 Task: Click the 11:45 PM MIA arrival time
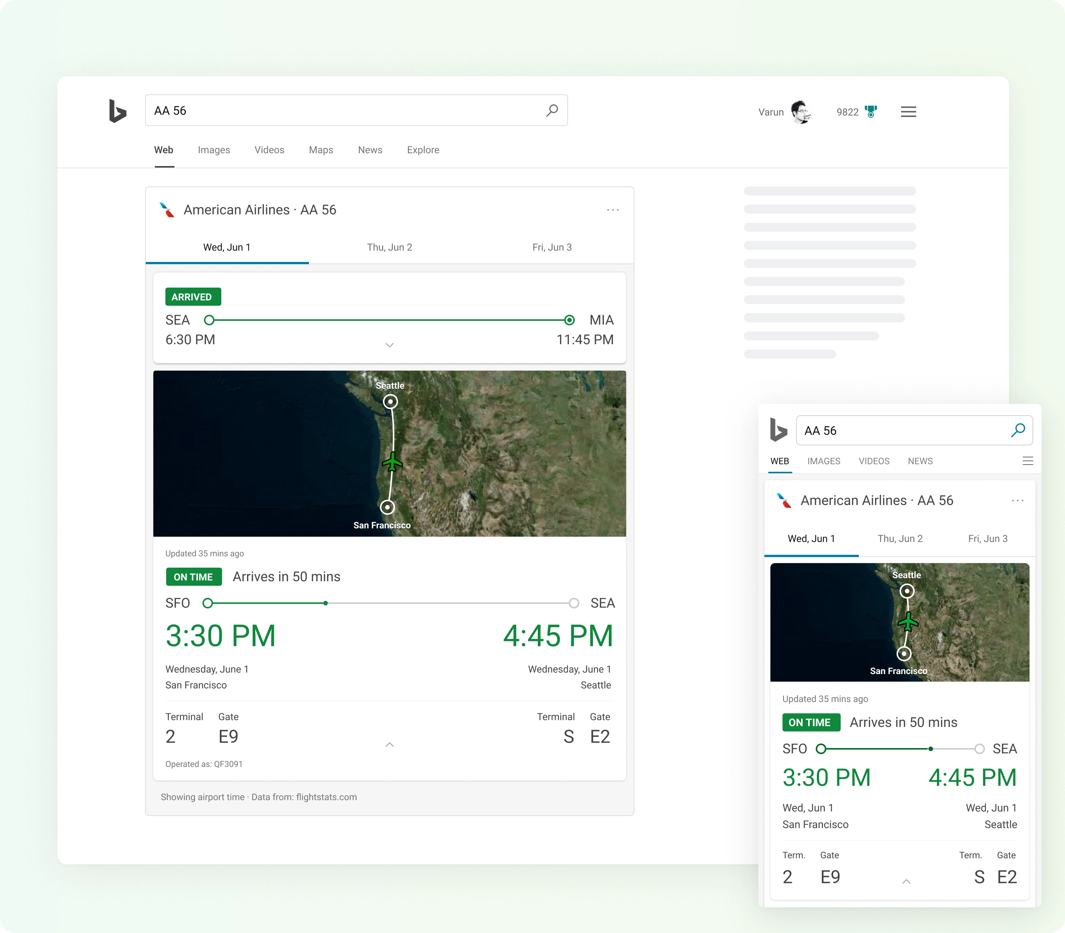(585, 340)
